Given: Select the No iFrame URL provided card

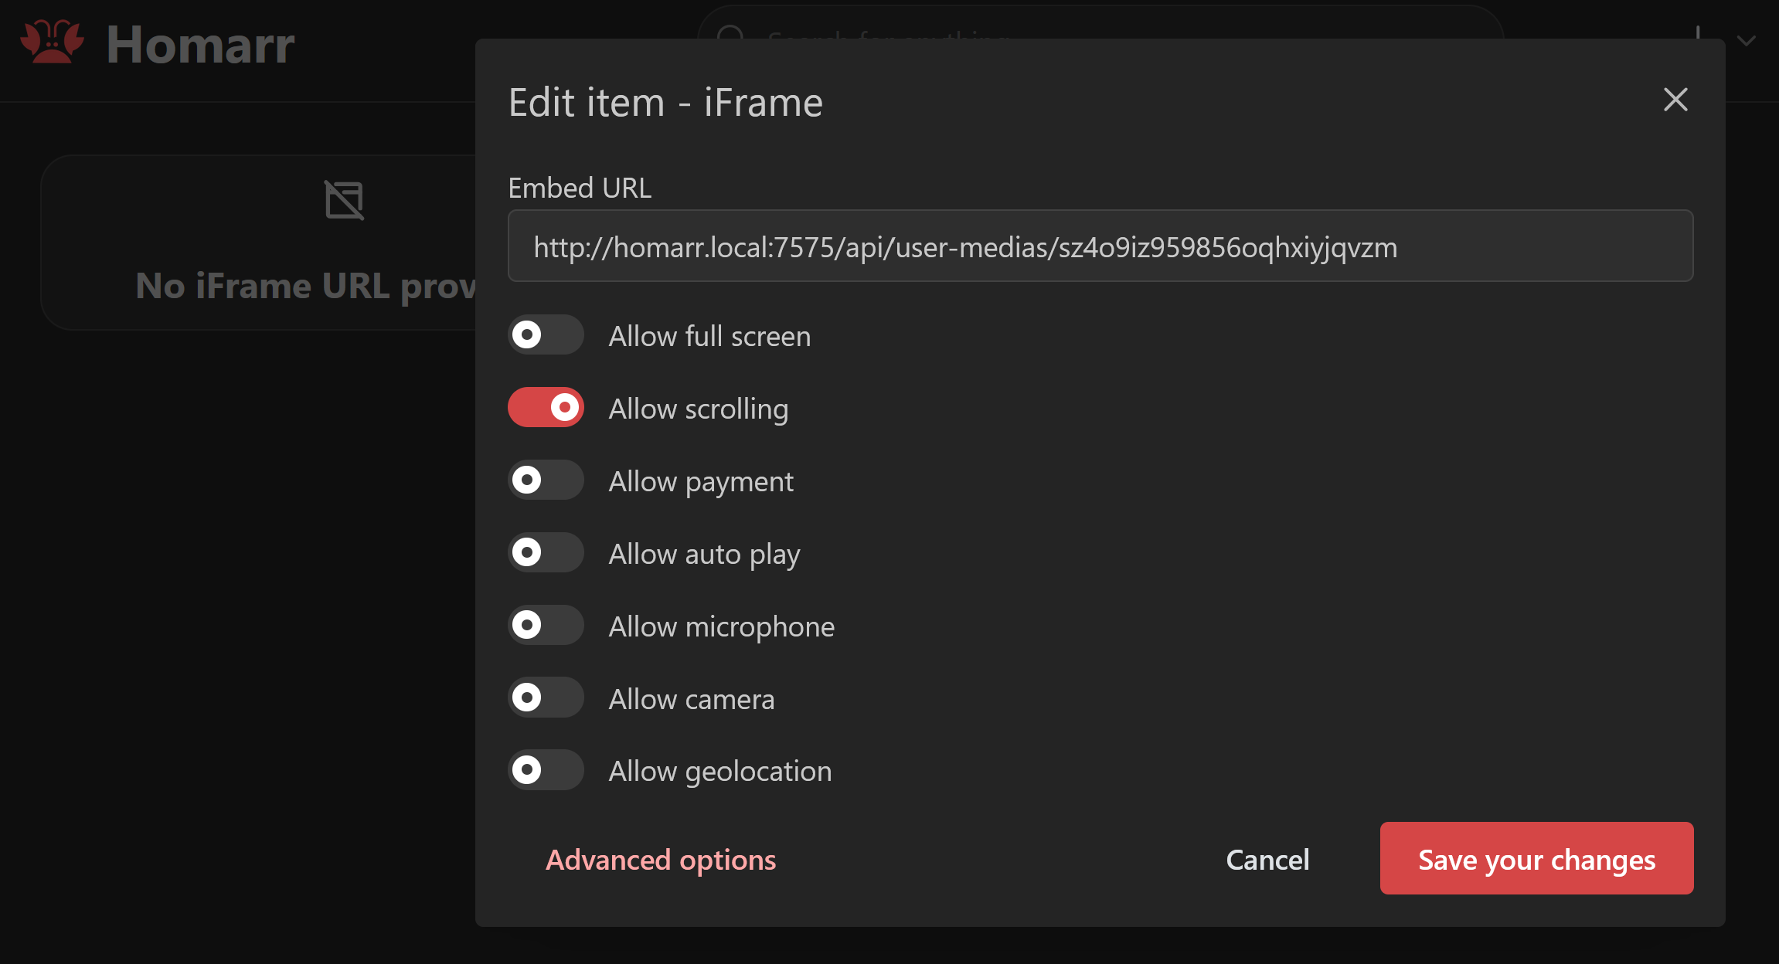Looking at the screenshot, I should (255, 243).
